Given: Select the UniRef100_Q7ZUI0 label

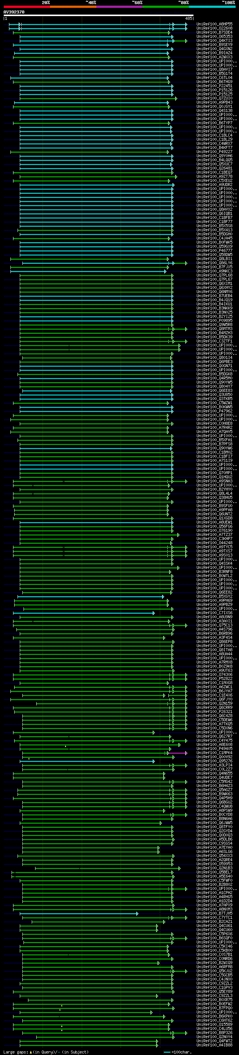Looking at the screenshot, I should [214, 98].
